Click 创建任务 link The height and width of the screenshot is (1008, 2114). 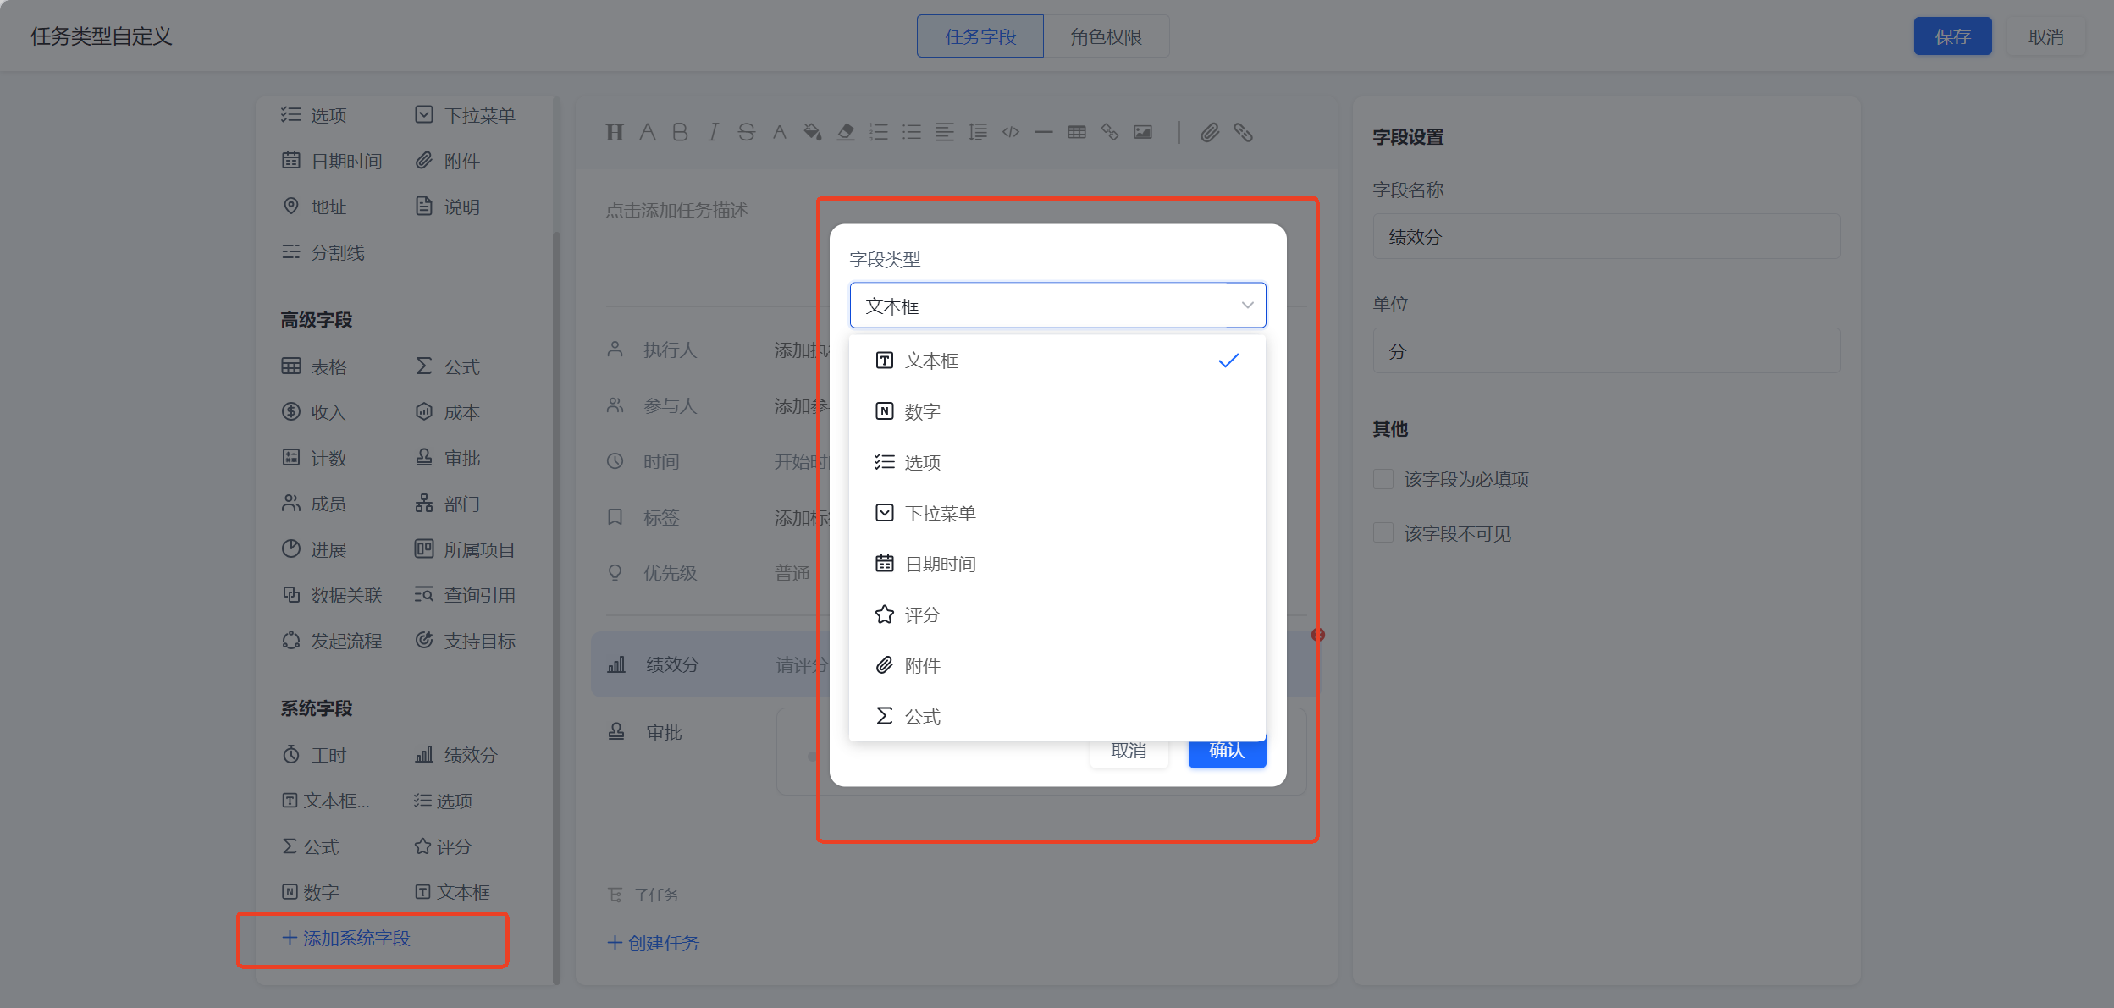[x=654, y=943]
